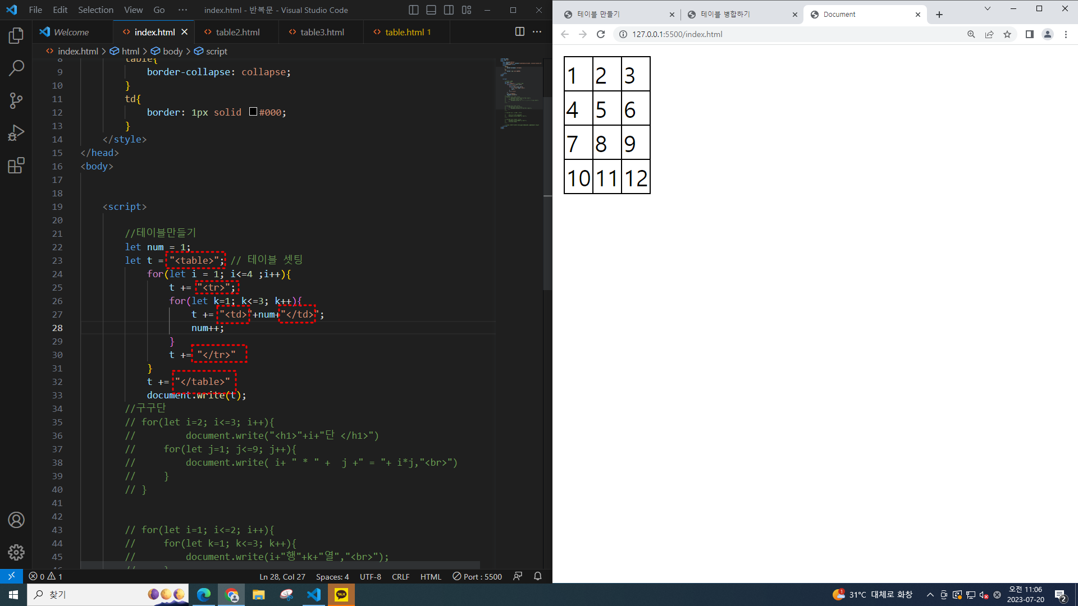
Task: Click the #000 color swatch in editor
Action: pyautogui.click(x=253, y=112)
